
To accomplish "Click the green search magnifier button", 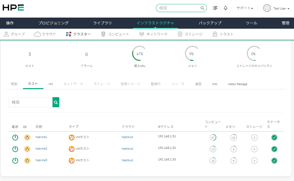I will coord(56,102).
